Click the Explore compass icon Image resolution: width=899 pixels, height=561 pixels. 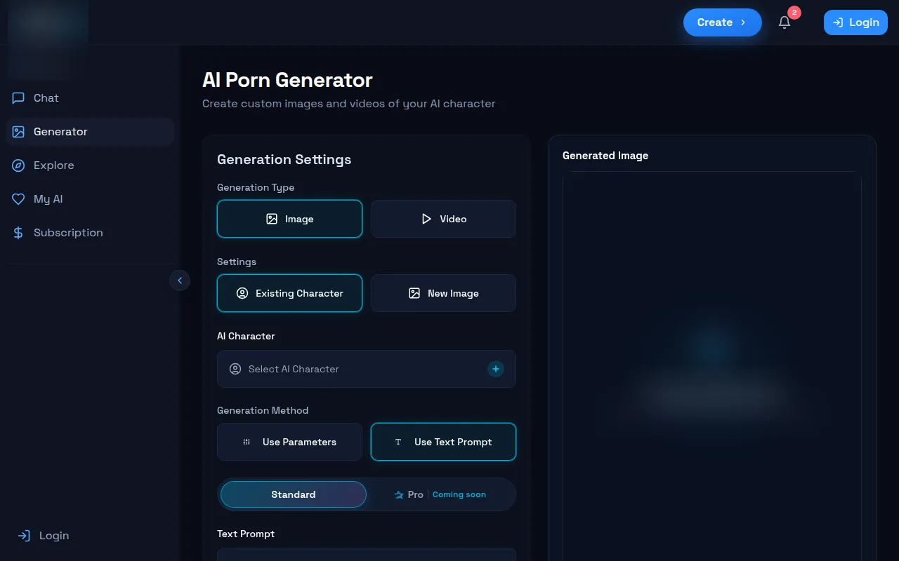(x=18, y=165)
